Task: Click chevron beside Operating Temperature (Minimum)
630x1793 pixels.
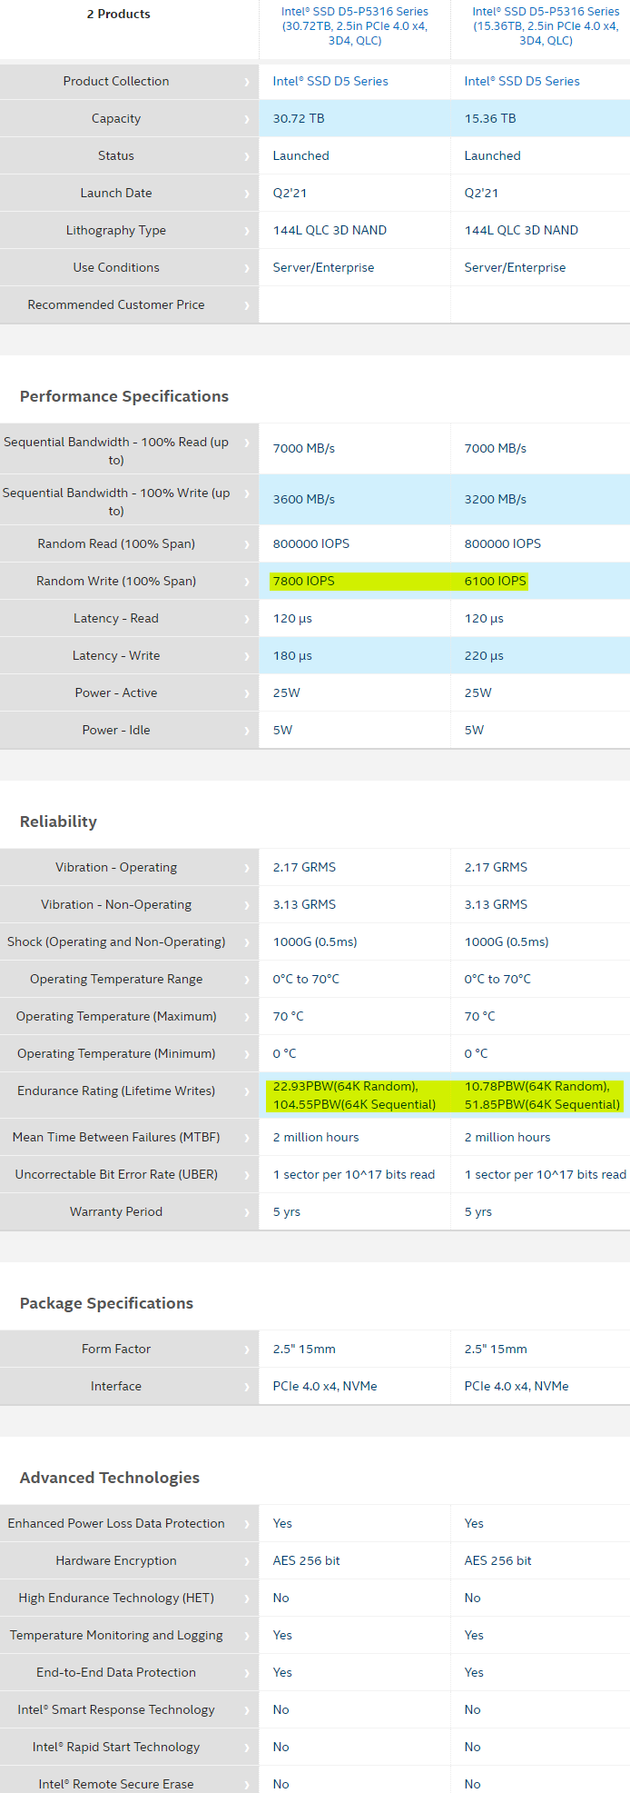Action: [x=246, y=1054]
